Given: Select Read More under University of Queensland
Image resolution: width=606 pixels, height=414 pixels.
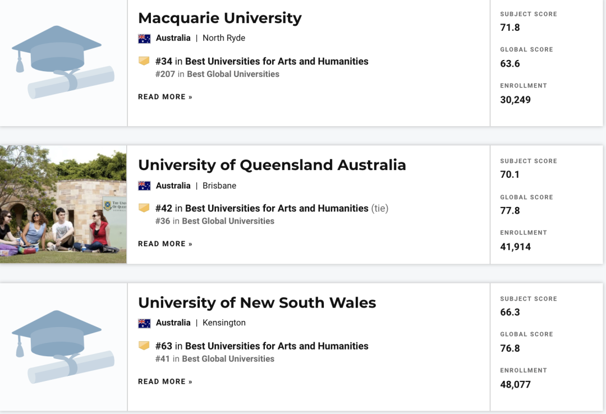Looking at the screenshot, I should [x=165, y=244].
